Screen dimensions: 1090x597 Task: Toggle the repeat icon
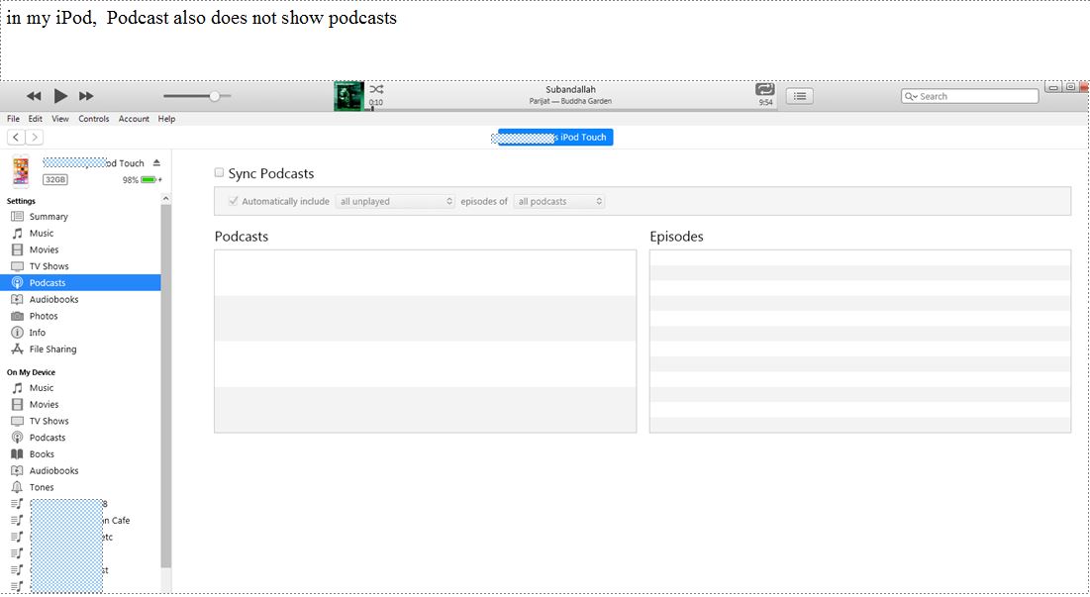(764, 89)
